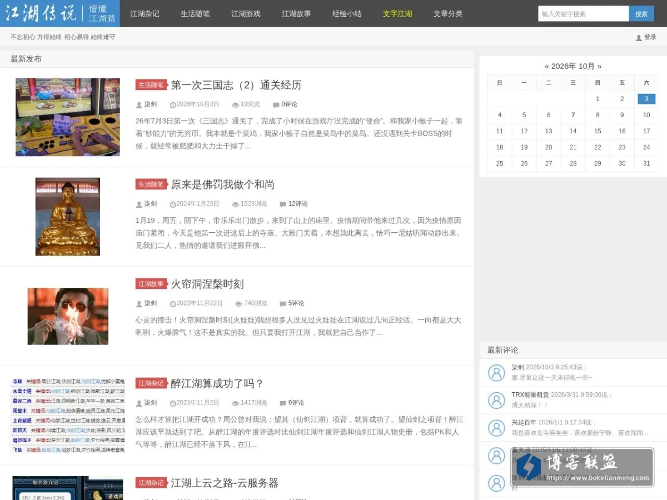
Task: Click the avatar beside the TRX能量租赁 comment
Action: click(x=496, y=401)
